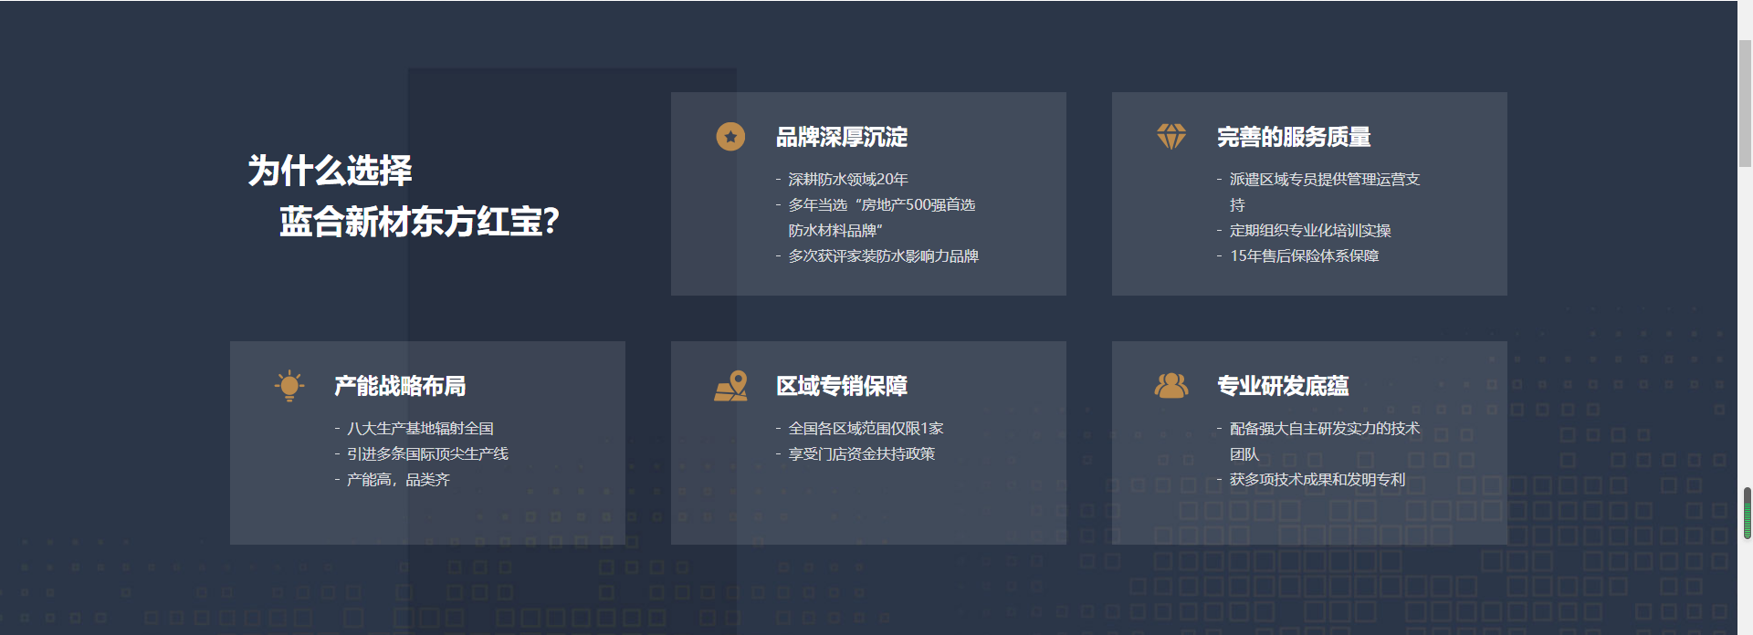Click the line 八大生产基地辐射全国
This screenshot has height=635, width=1753.
click(420, 429)
